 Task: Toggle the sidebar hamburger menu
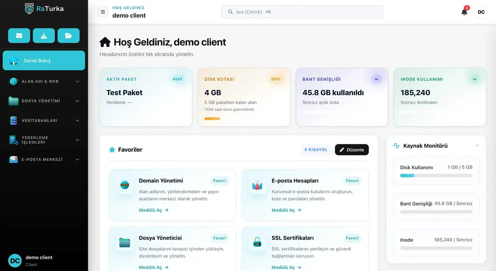(103, 12)
